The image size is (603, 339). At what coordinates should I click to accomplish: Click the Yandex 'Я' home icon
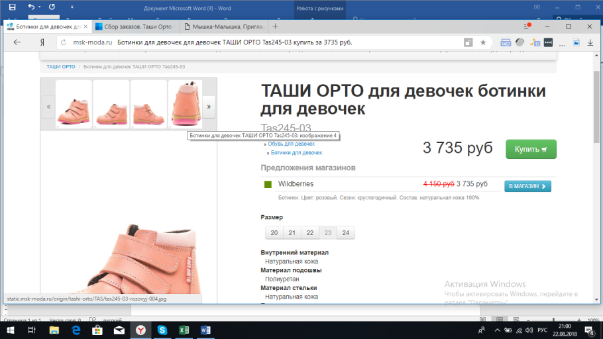[x=42, y=42]
